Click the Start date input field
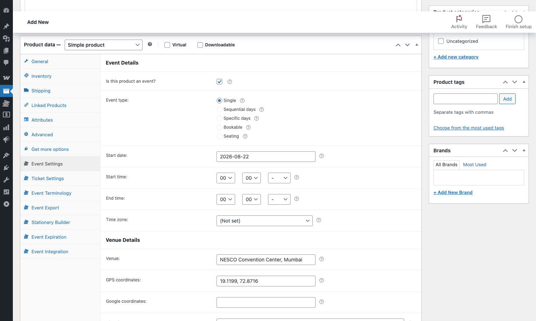Viewport: 536px width, 321px height. (266, 157)
